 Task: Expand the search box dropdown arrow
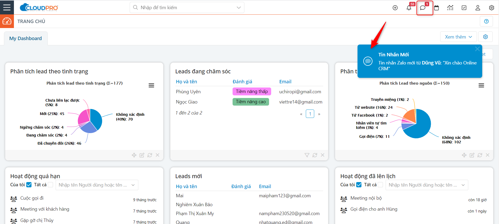[x=239, y=8]
